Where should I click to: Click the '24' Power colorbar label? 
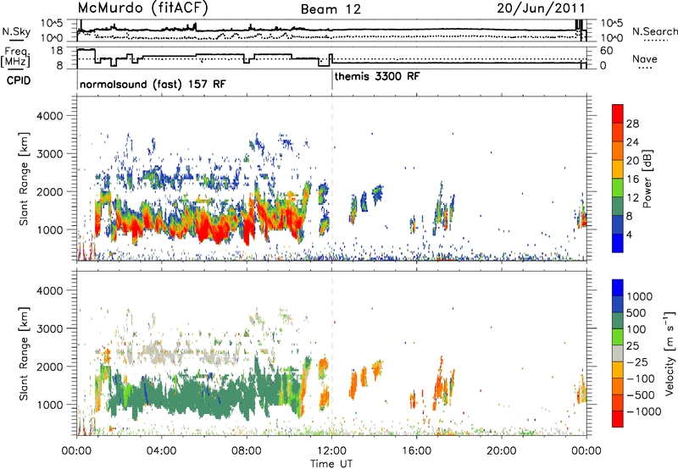pyautogui.click(x=632, y=142)
